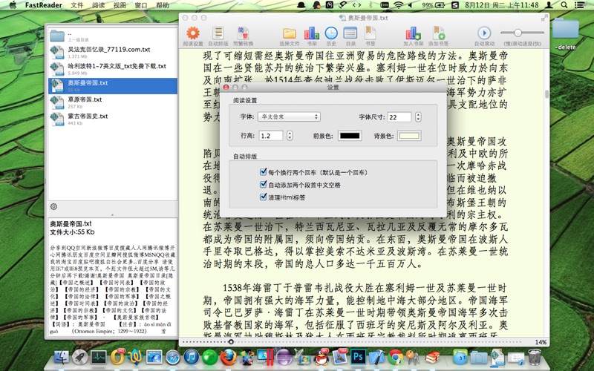
Task: Toggle 自动添加两个段首中文空格 checkbox
Action: point(264,184)
